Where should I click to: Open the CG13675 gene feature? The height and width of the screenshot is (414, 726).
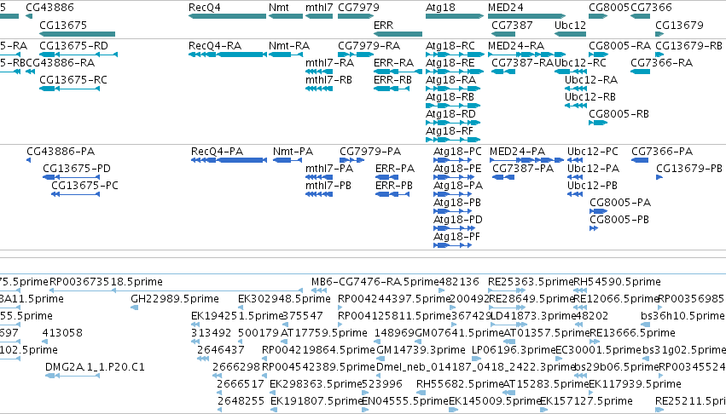(78, 34)
